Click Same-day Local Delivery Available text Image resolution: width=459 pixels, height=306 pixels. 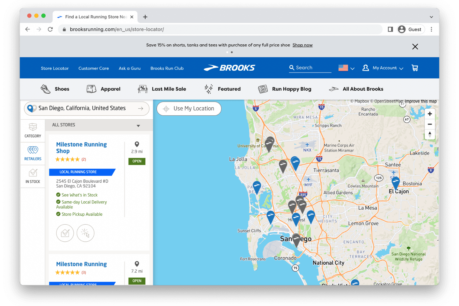click(82, 204)
